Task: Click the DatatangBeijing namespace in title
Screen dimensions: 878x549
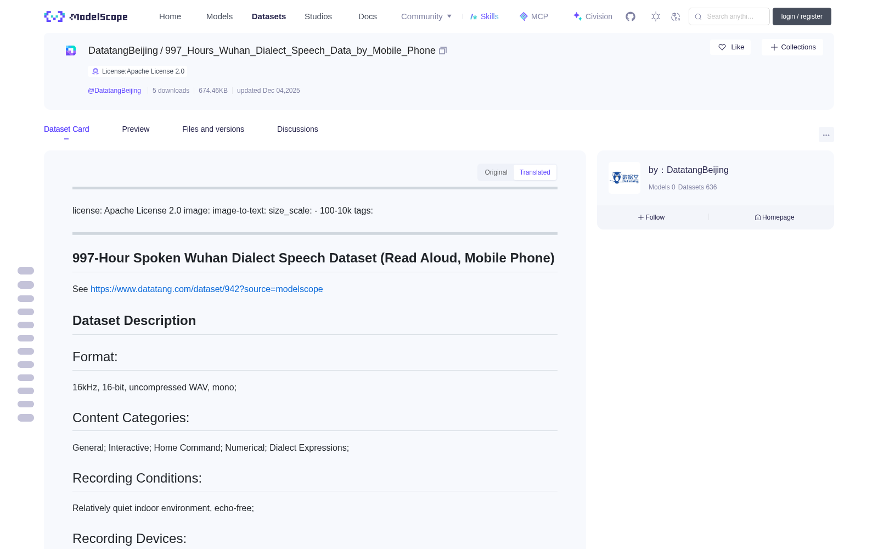Action: pos(123,51)
